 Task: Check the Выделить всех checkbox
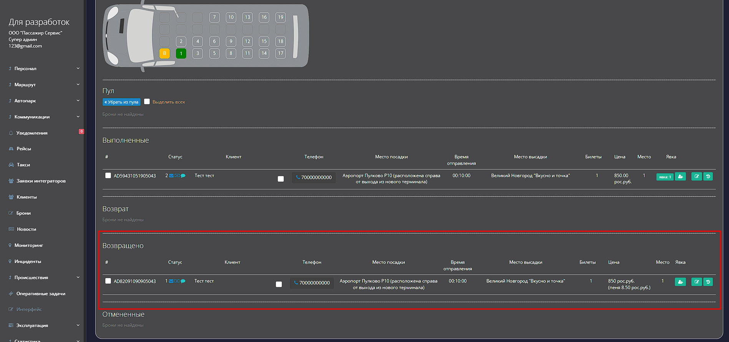(147, 102)
